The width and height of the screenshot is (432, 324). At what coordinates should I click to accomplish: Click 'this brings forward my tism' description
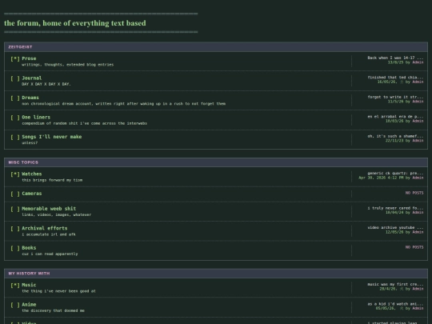pyautogui.click(x=52, y=180)
